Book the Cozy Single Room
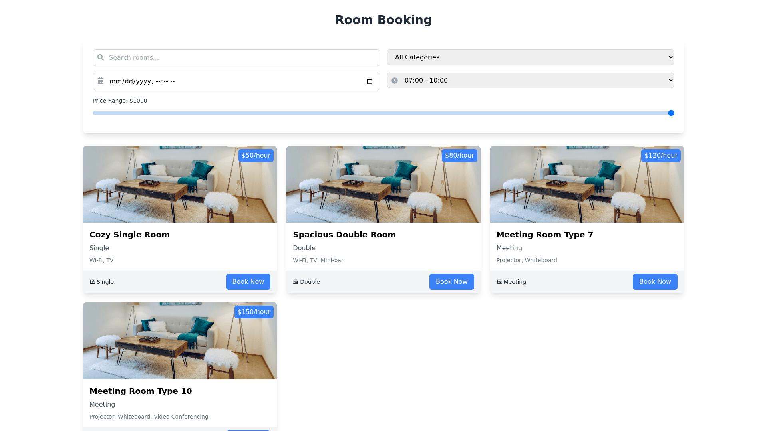Image resolution: width=767 pixels, height=431 pixels. pos(248,282)
